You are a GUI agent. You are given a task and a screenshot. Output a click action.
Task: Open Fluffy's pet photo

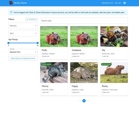click(54, 37)
